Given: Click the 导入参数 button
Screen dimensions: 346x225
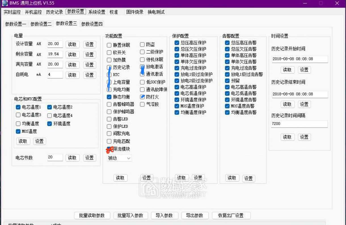Looking at the screenshot, I should (x=164, y=215).
